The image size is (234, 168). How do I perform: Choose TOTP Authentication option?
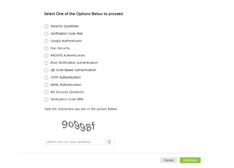click(46, 77)
